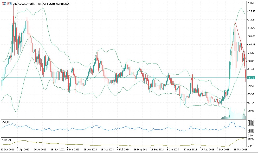
Task: Click the 3 Apr 2022 date label
Action: pos(23,150)
